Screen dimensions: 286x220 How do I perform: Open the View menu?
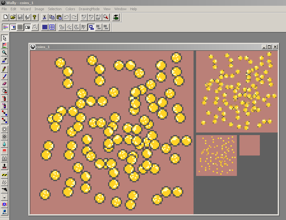tap(107, 9)
